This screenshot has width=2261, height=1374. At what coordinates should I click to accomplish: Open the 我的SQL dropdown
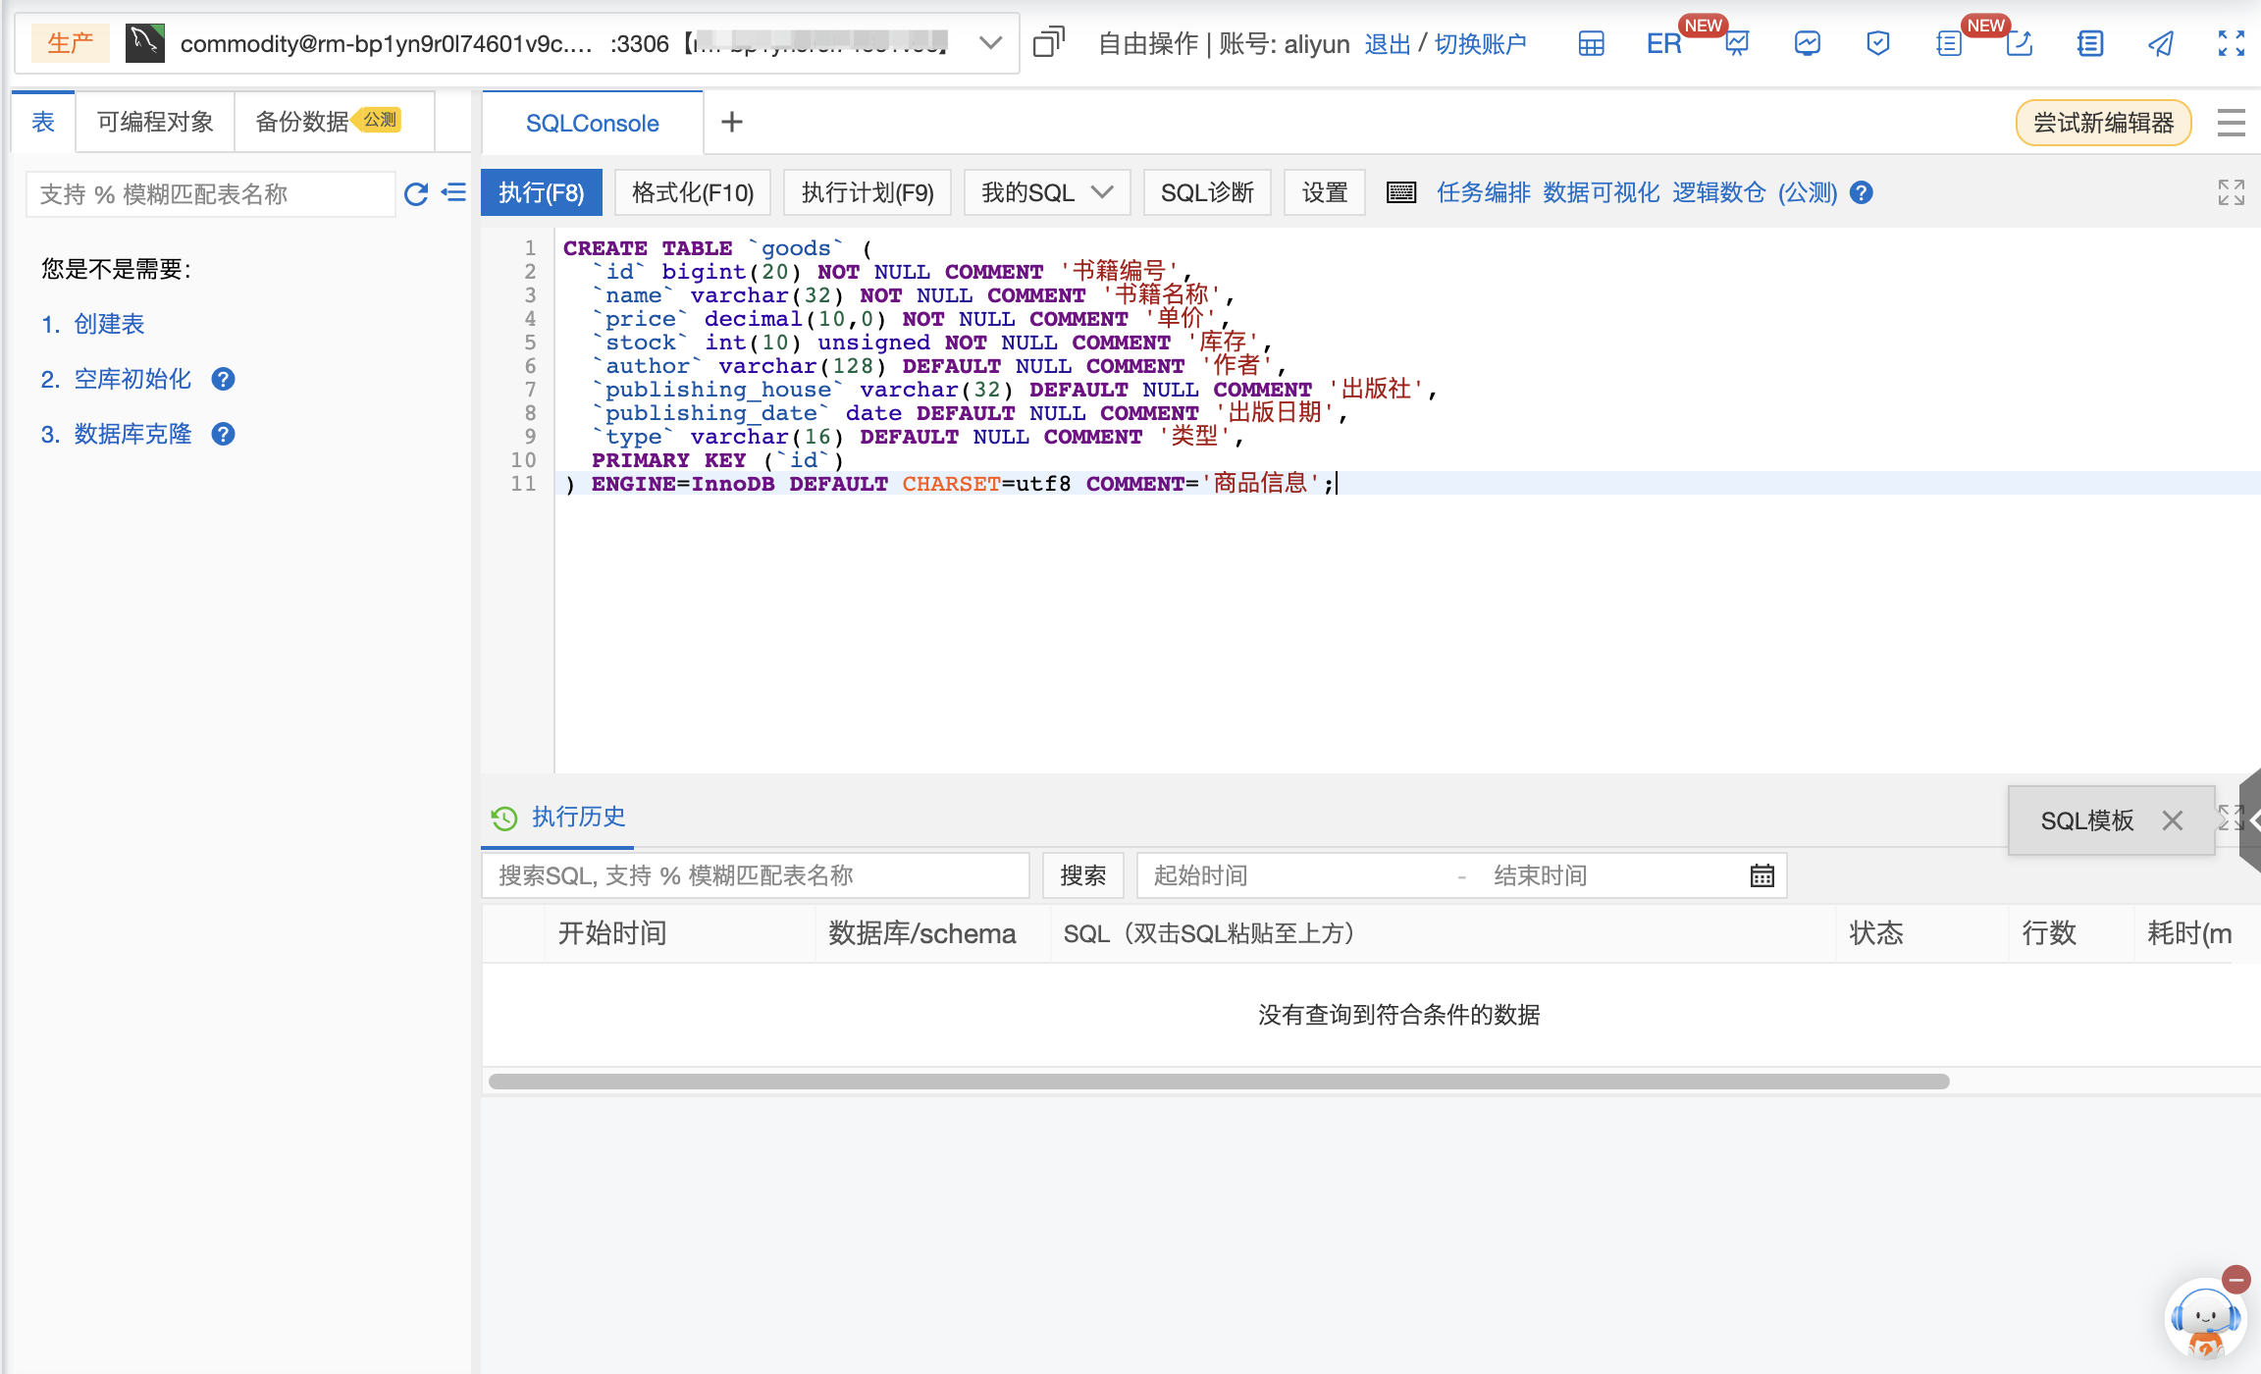tap(1046, 192)
